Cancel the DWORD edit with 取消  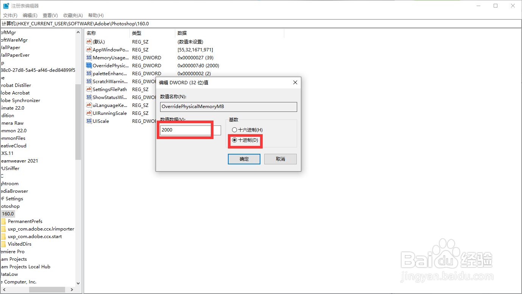point(280,159)
